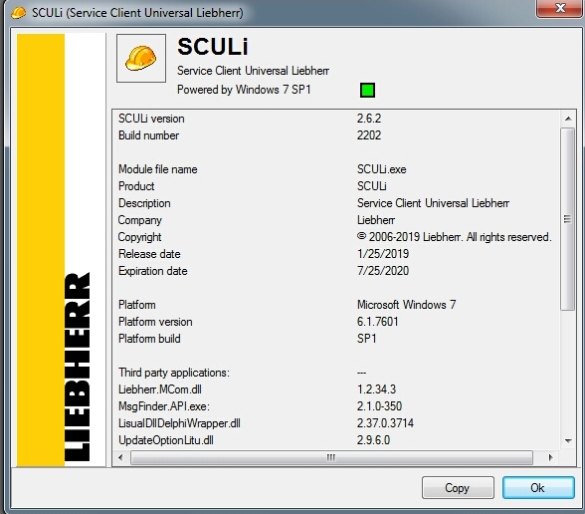Select version '2.1.0-350'
The image size is (585, 514).
379,406
